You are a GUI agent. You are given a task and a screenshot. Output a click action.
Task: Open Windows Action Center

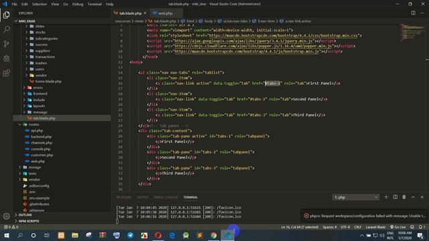click(x=420, y=235)
